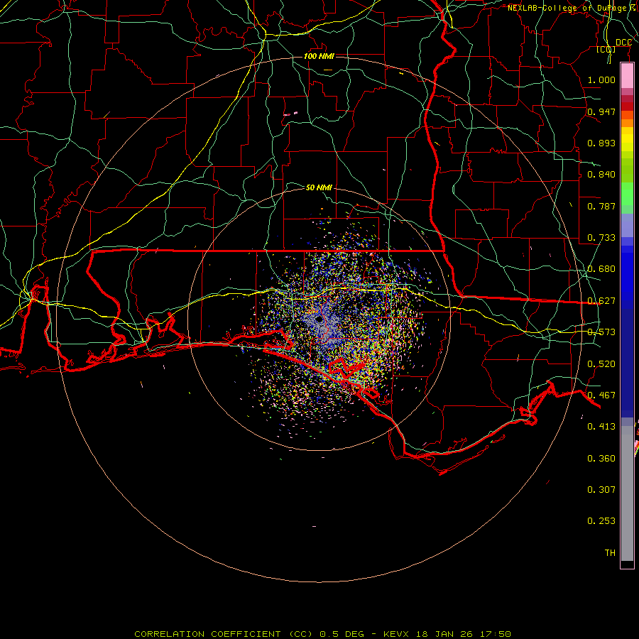Image resolution: width=639 pixels, height=639 pixels.
Task: Pick the dark red color bar segment
Action: [x=627, y=106]
